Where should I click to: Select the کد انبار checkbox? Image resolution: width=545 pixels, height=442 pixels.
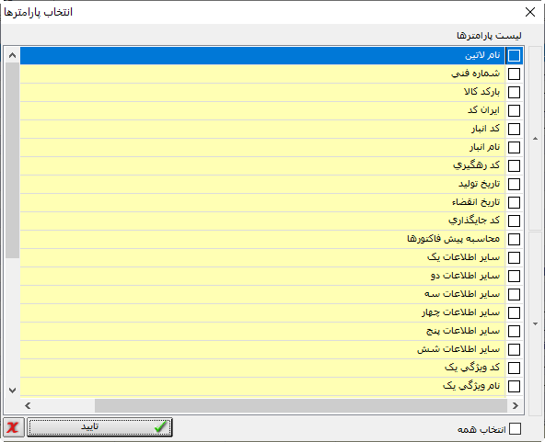pyautogui.click(x=514, y=129)
